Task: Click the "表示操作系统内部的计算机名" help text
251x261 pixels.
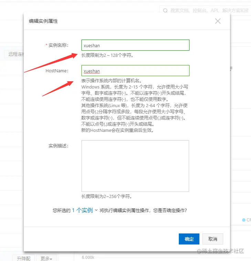Action: pyautogui.click(x=111, y=81)
